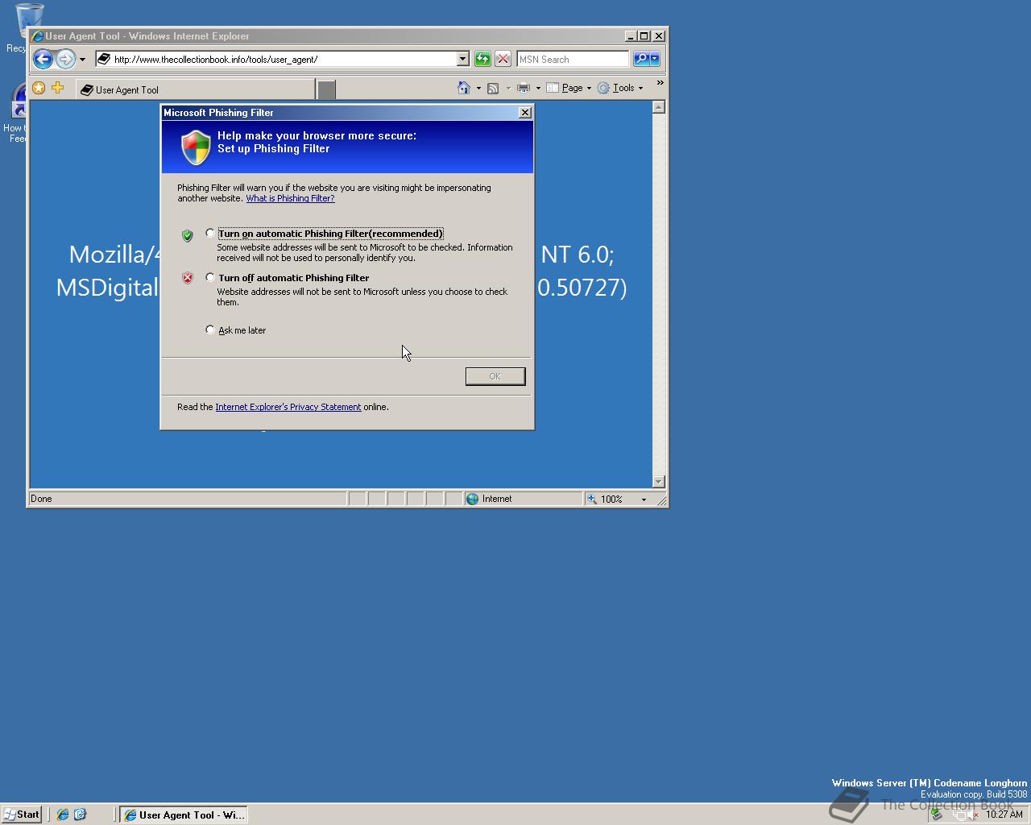Click the Add to Favorites plus icon
The height and width of the screenshot is (825, 1031).
click(57, 88)
